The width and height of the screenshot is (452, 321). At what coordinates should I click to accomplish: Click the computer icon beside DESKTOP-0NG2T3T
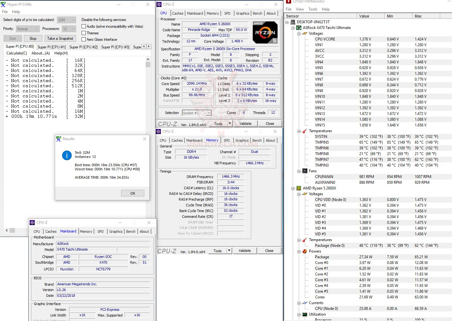click(293, 22)
